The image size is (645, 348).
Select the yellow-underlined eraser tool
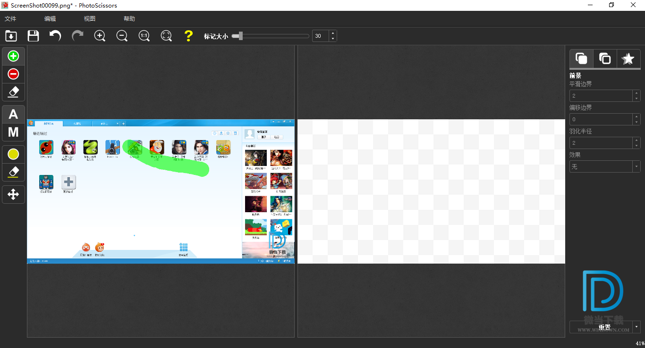[13, 172]
